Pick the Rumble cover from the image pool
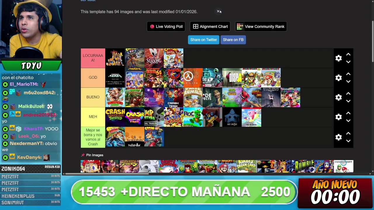The height and width of the screenshot is (210, 374). click(304, 166)
